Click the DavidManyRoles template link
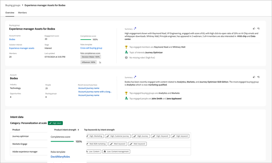The width and height of the screenshot is (272, 163). [x=60, y=157]
